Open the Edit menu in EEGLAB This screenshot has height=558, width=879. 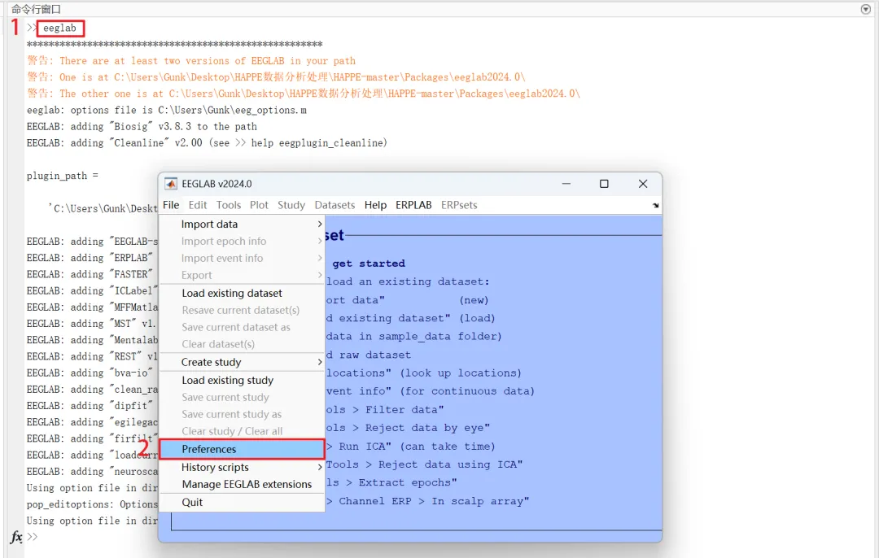(197, 205)
